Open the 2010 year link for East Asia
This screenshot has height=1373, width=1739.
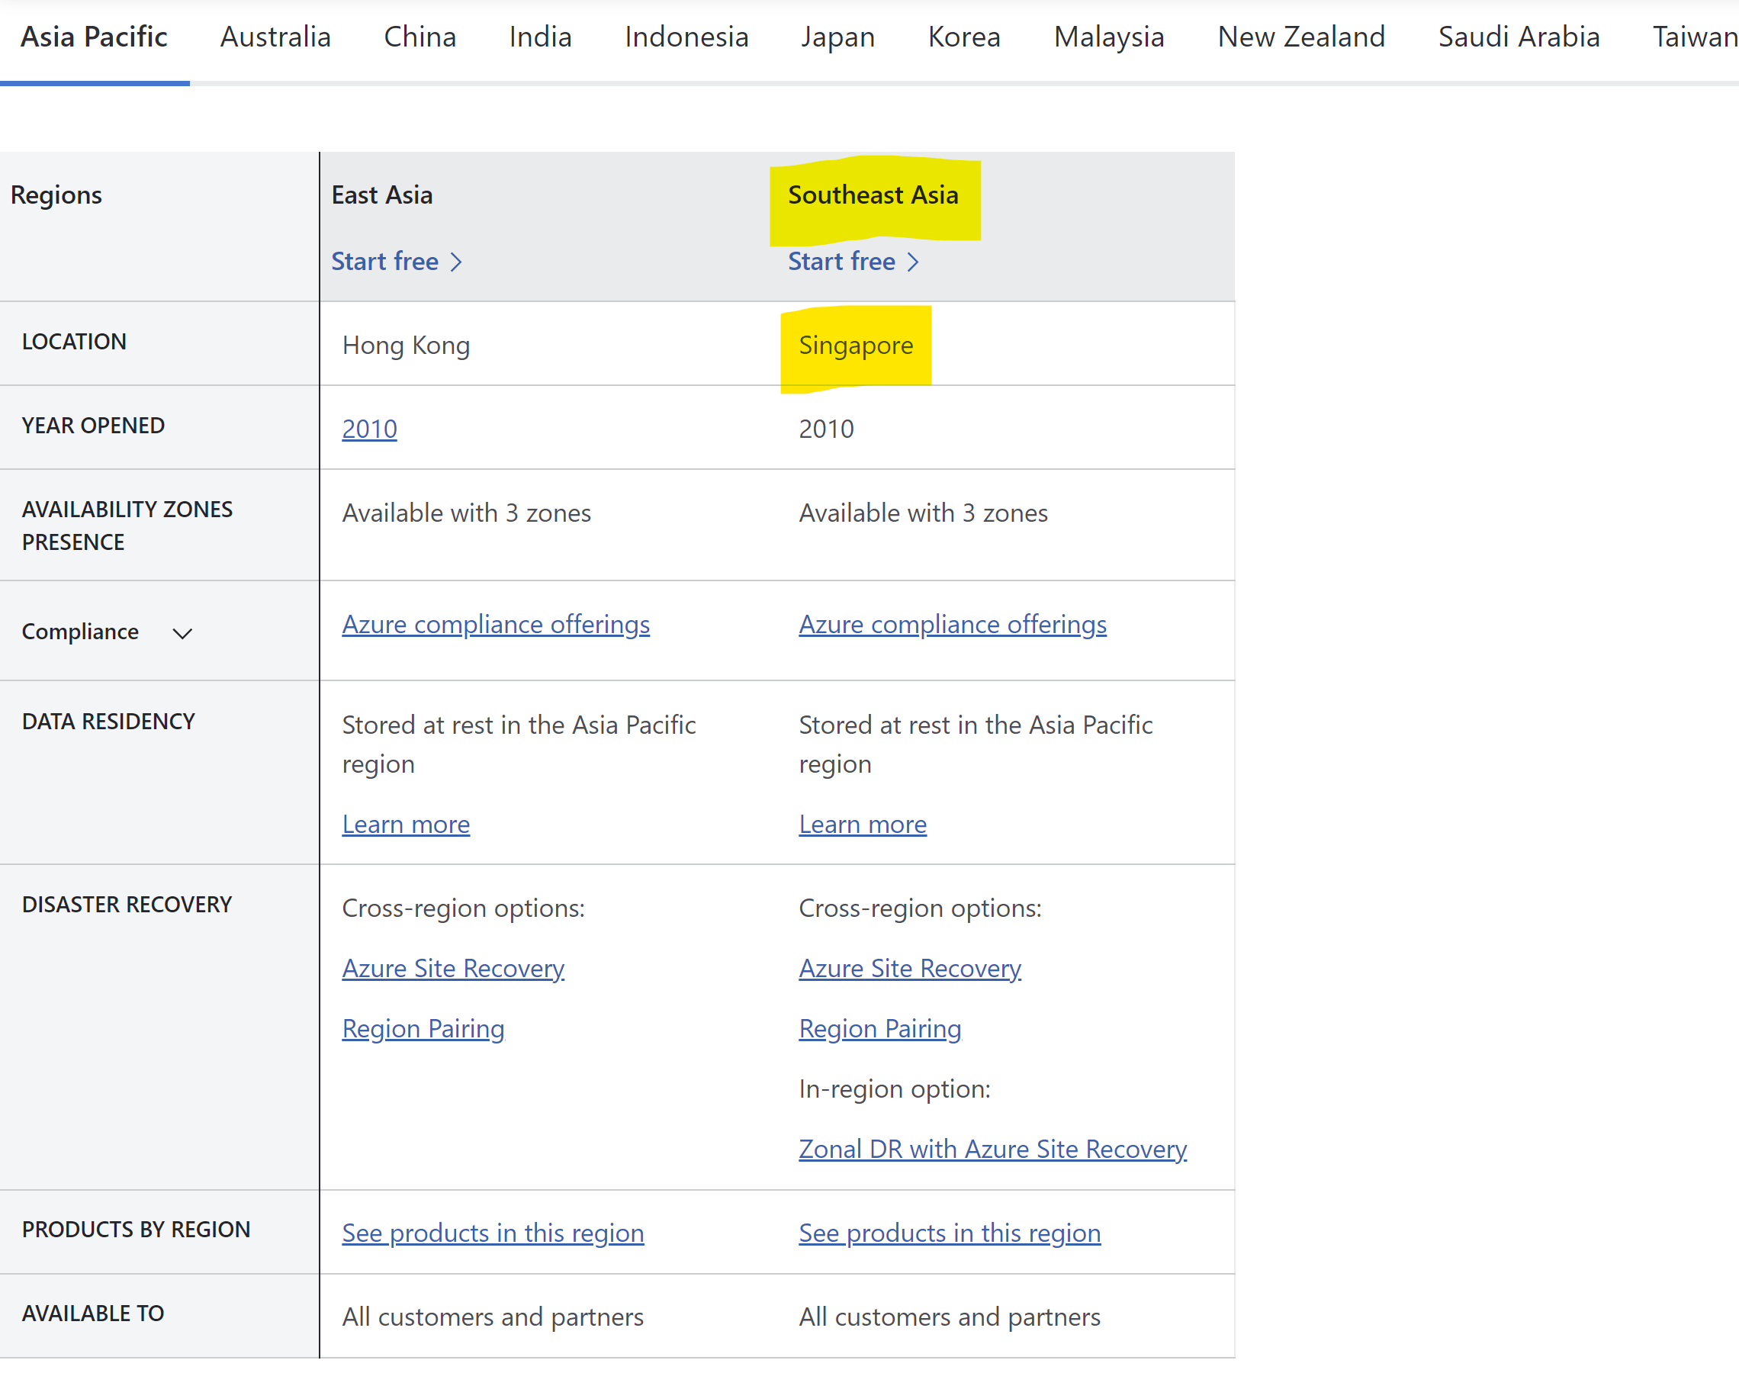(x=369, y=429)
